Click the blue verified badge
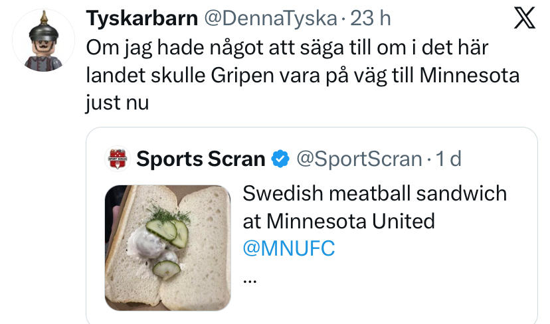This screenshot has height=324, width=550. click(280, 159)
